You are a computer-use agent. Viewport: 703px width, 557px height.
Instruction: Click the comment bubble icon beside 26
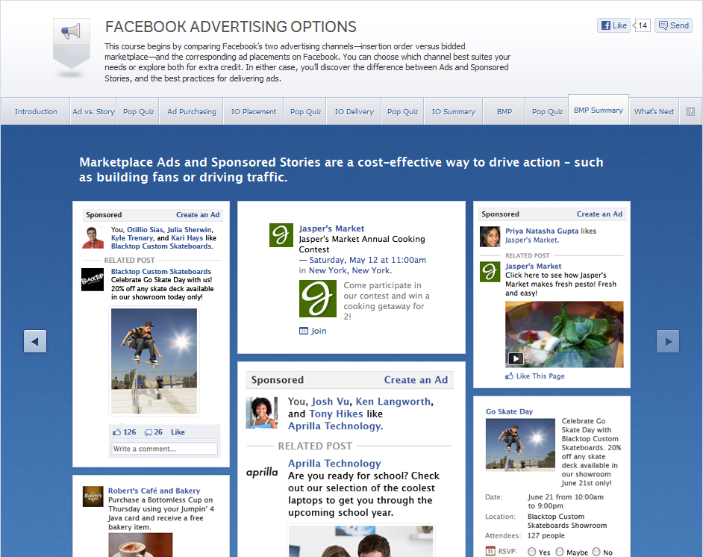(149, 432)
